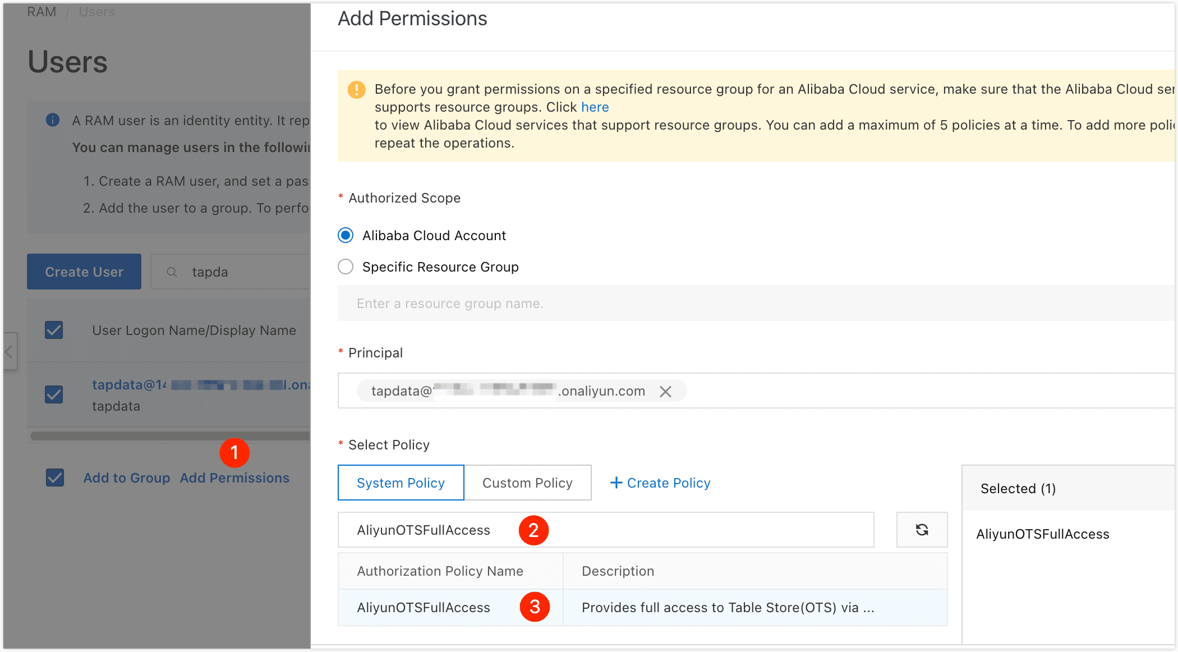Screen dimensions: 1178x652
Task: Select the Specific Resource Group option
Action: (x=345, y=267)
